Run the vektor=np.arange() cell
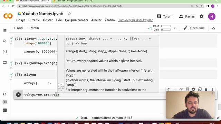221x124 pixels. coord(18,95)
